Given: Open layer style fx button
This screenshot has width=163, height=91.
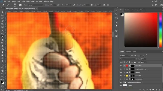Looking at the screenshot, I should (x=143, y=90).
